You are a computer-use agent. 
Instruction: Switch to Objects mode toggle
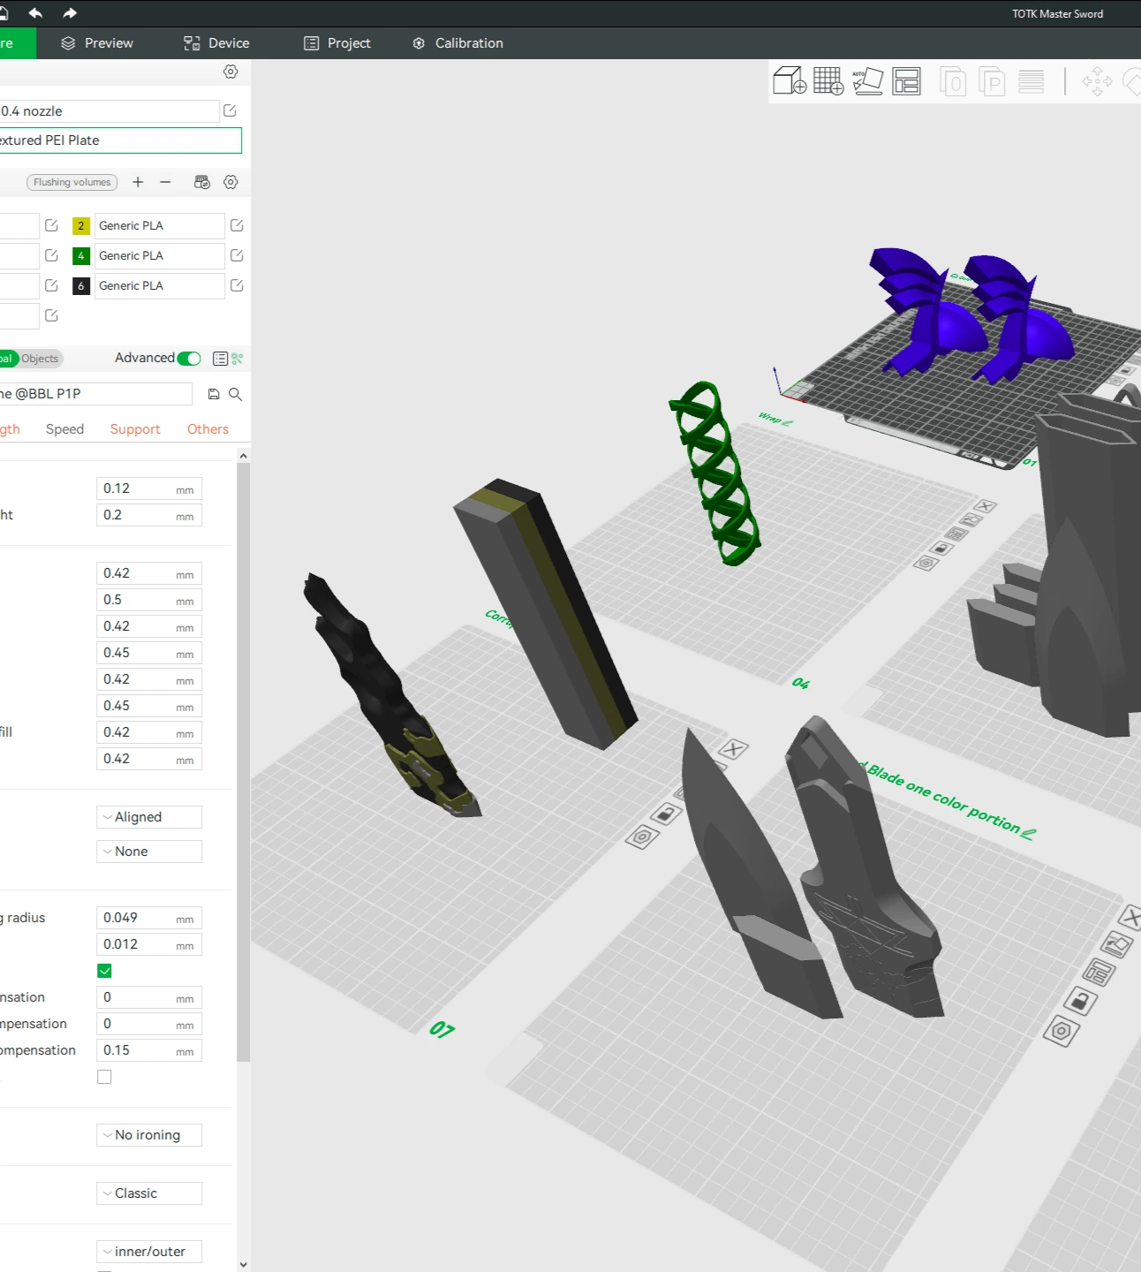pos(40,359)
